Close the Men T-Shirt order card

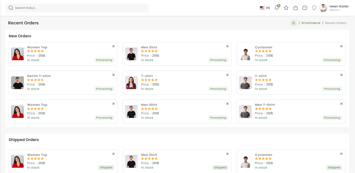tap(341, 104)
